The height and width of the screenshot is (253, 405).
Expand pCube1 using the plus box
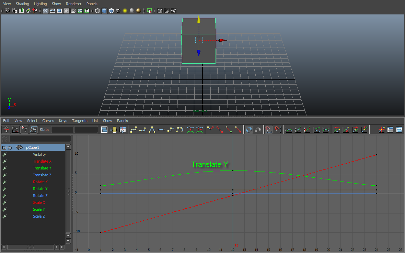coord(4,147)
